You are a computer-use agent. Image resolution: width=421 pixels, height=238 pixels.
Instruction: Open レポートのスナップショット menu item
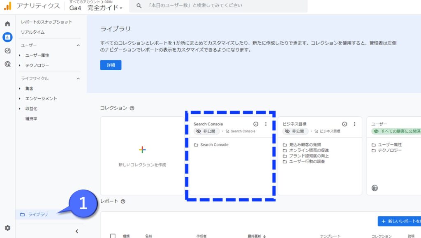point(47,22)
